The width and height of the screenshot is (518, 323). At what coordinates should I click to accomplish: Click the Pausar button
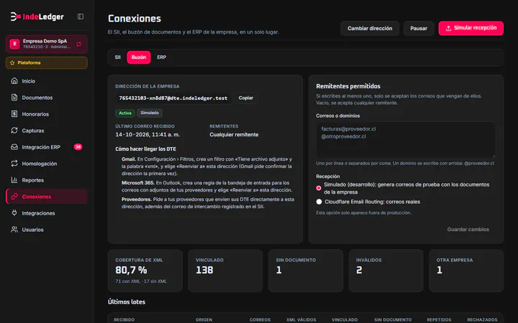pos(419,28)
